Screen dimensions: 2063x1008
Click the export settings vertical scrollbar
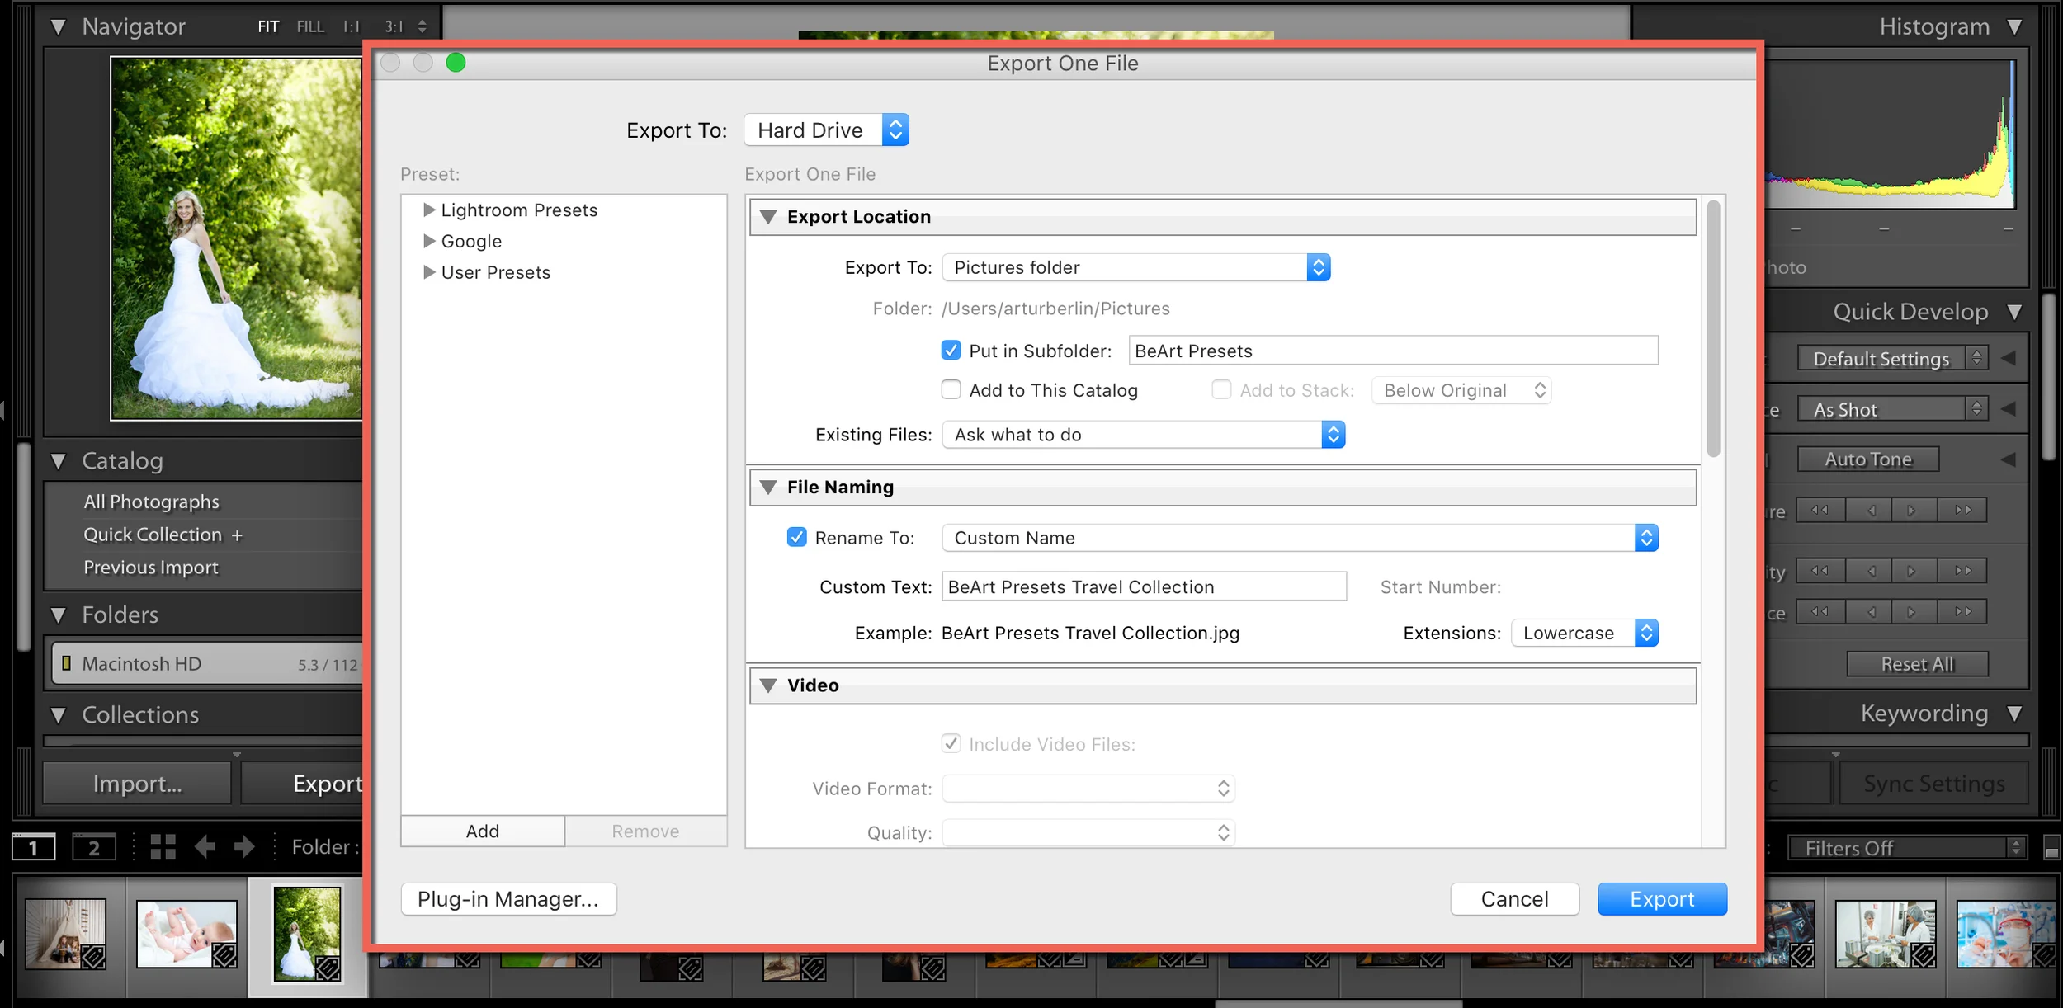1713,330
